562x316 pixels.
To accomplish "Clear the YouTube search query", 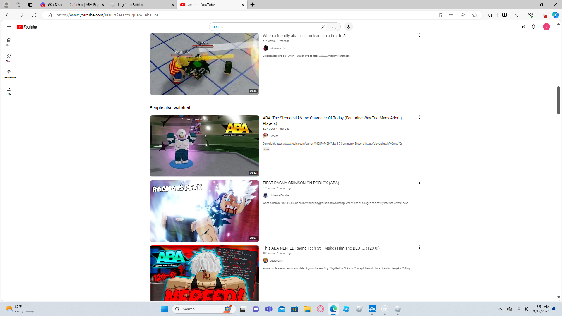I will pyautogui.click(x=323, y=27).
